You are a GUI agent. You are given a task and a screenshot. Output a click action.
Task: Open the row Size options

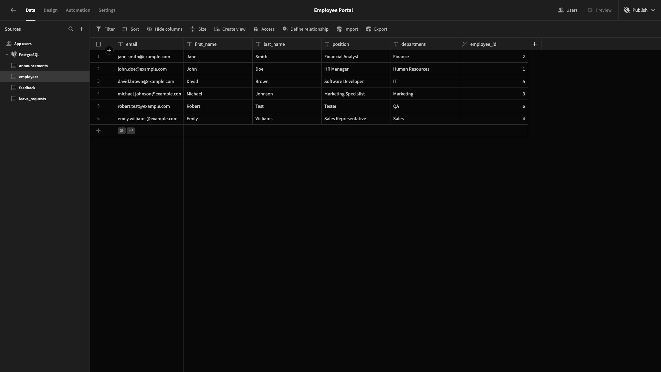(198, 29)
